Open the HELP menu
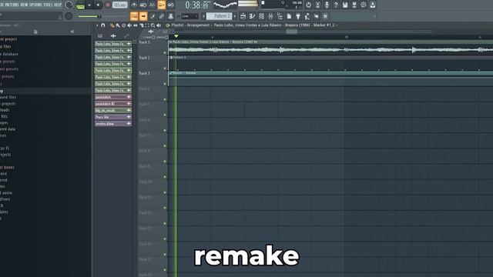The width and height of the screenshot is (493, 277). tap(58, 5)
